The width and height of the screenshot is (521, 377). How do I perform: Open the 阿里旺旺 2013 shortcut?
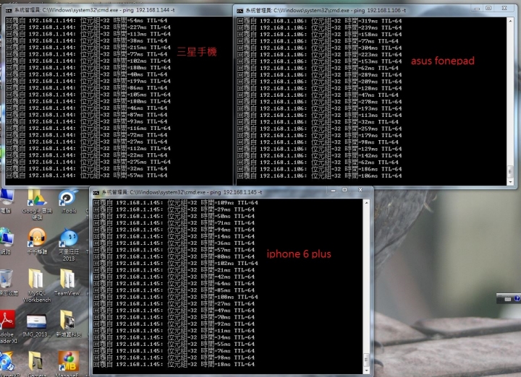coord(69,245)
